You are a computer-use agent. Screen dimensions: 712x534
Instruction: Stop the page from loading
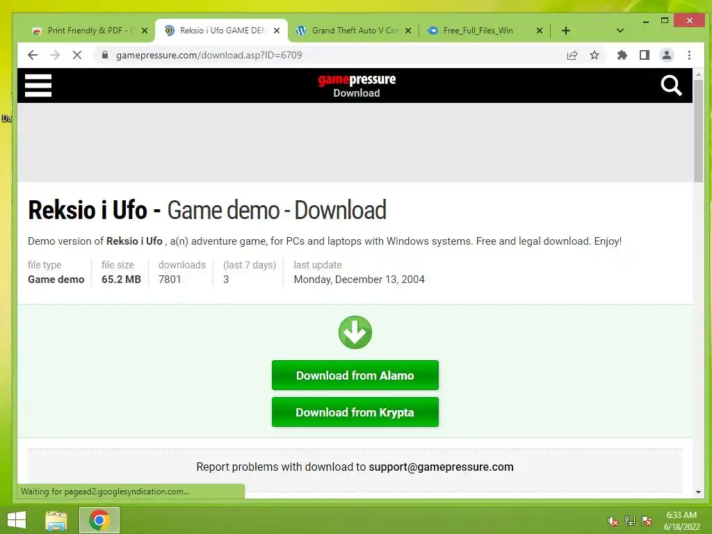point(77,55)
